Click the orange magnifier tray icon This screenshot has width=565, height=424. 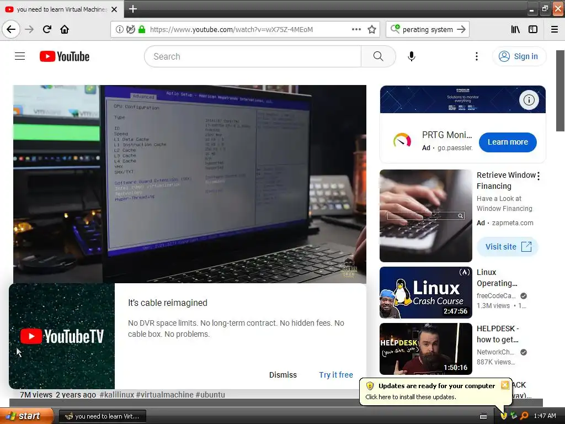(524, 416)
